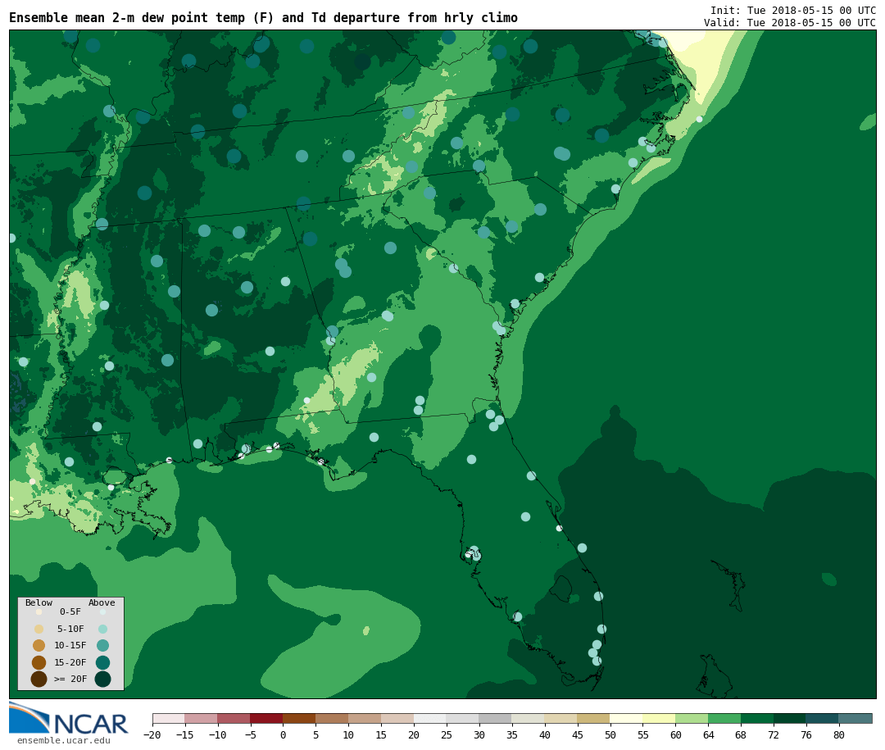Click the Above 0-5F pale legend circle
Image resolution: width=885 pixels, height=750 pixels.
pyautogui.click(x=102, y=612)
